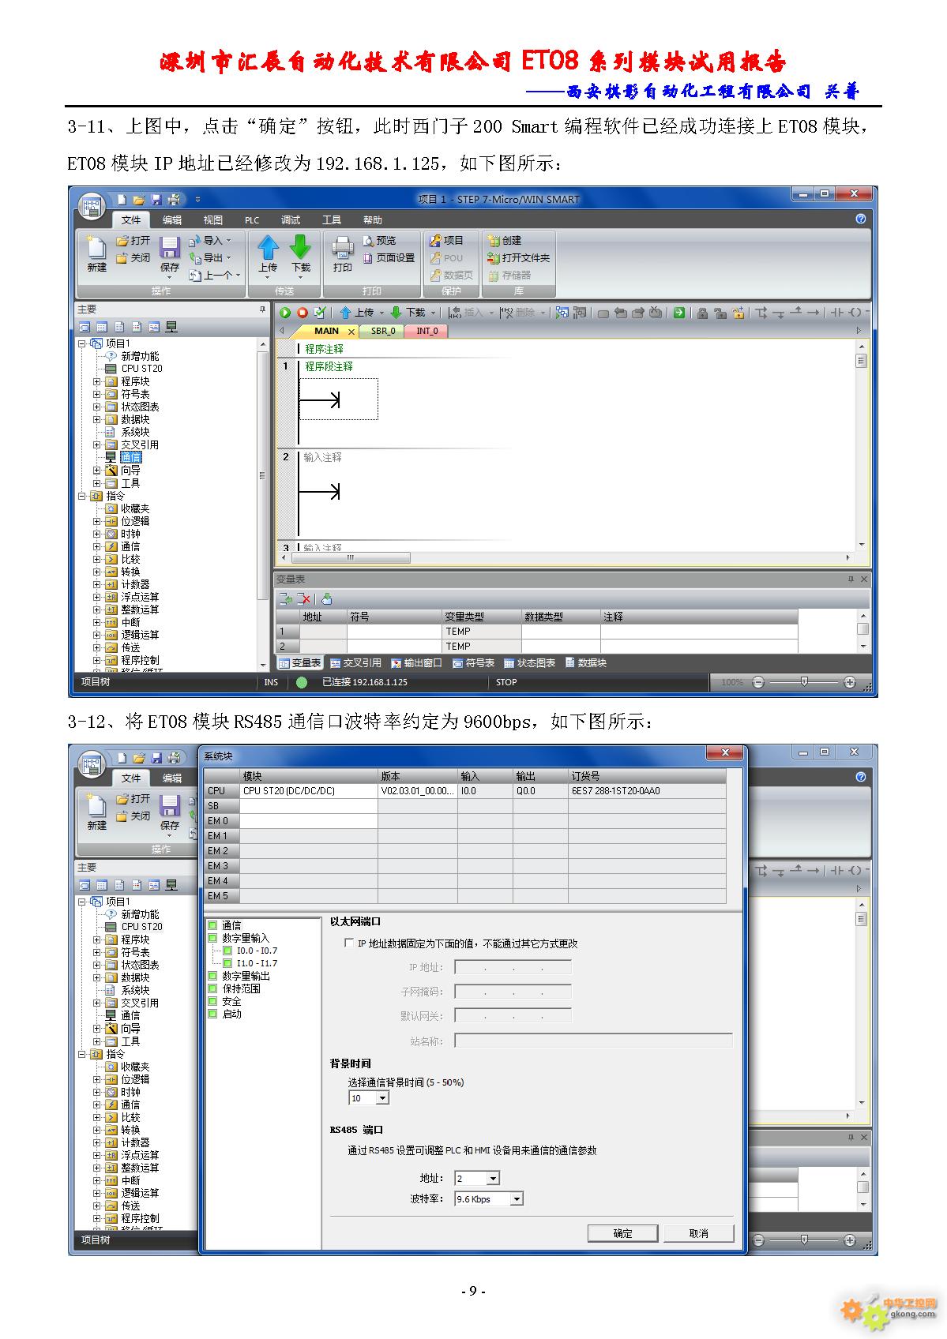The image size is (947, 1339).
Task: Collapse the 指令 node in the upper window's project tree
Action: click(x=82, y=496)
